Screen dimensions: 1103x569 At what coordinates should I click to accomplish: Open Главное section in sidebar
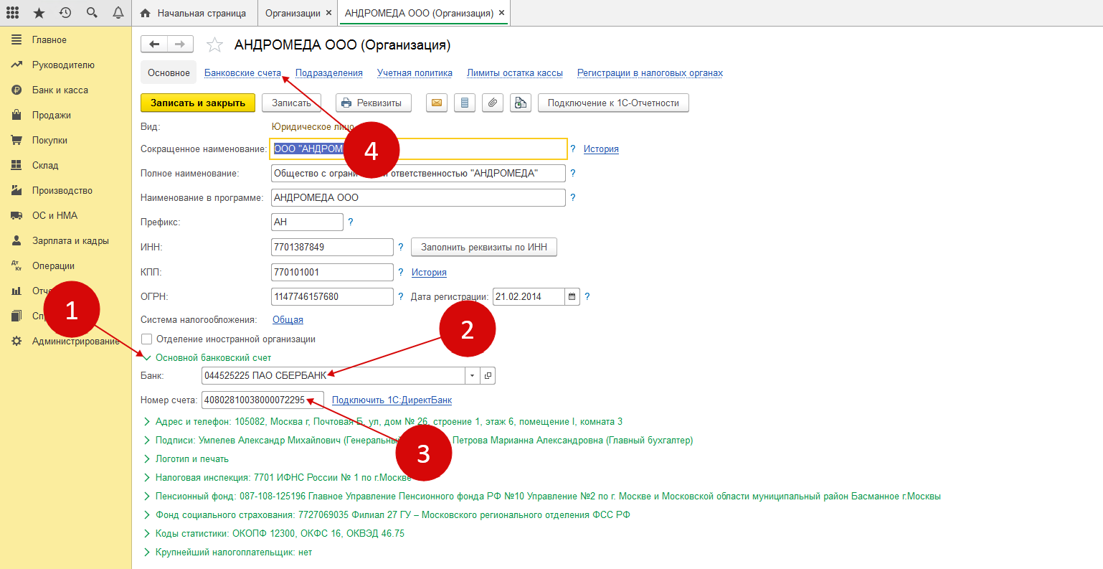[x=49, y=40]
